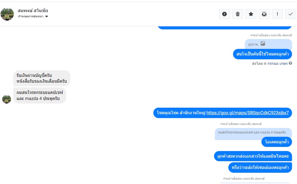The image size is (297, 184).
Task: Star this conversation as follow-up
Action: pyautogui.click(x=251, y=14)
